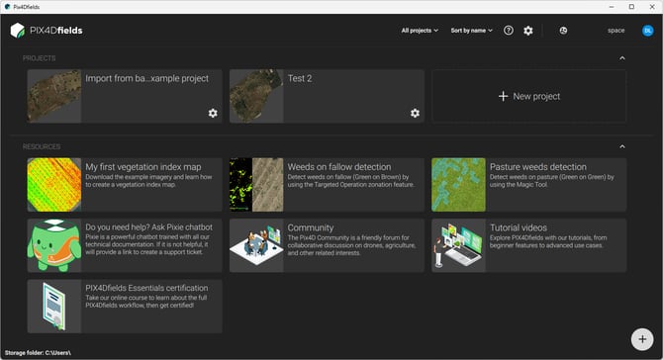Viewport: 663px width, 360px height.
Task: Click the Community meeting illustration
Action: coord(256,245)
